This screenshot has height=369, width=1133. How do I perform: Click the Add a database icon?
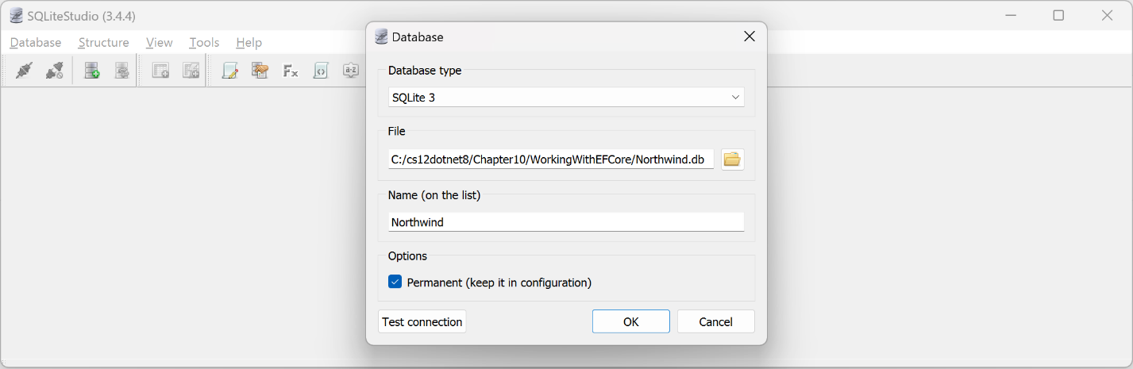click(x=92, y=71)
